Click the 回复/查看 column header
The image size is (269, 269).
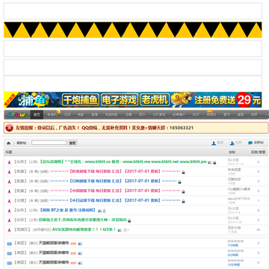pyautogui.click(x=258, y=152)
